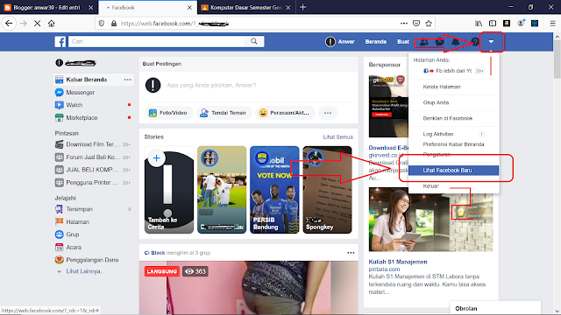Open post options ellipsis on Ci Black post

(351, 253)
